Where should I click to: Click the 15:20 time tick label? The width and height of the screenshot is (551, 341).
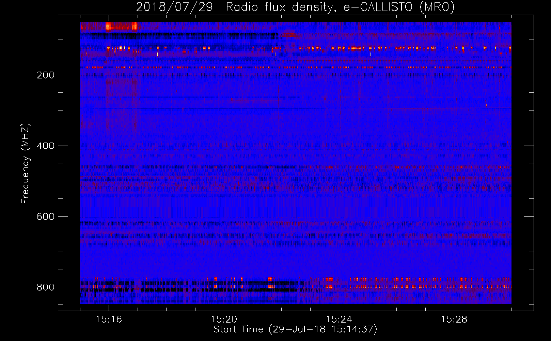224,320
